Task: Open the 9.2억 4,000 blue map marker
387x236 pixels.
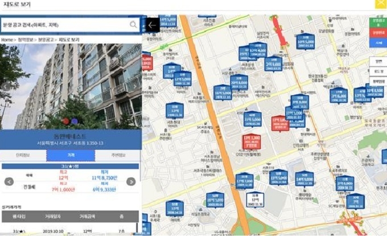Action: [x=258, y=50]
